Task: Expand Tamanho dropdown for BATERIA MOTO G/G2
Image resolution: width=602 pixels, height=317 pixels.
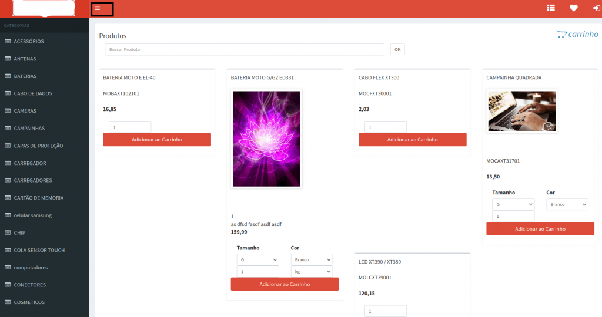Action: [257, 259]
